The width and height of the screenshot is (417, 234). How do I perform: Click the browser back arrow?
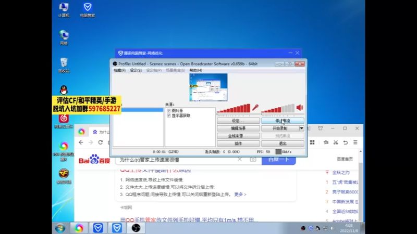pos(81,142)
